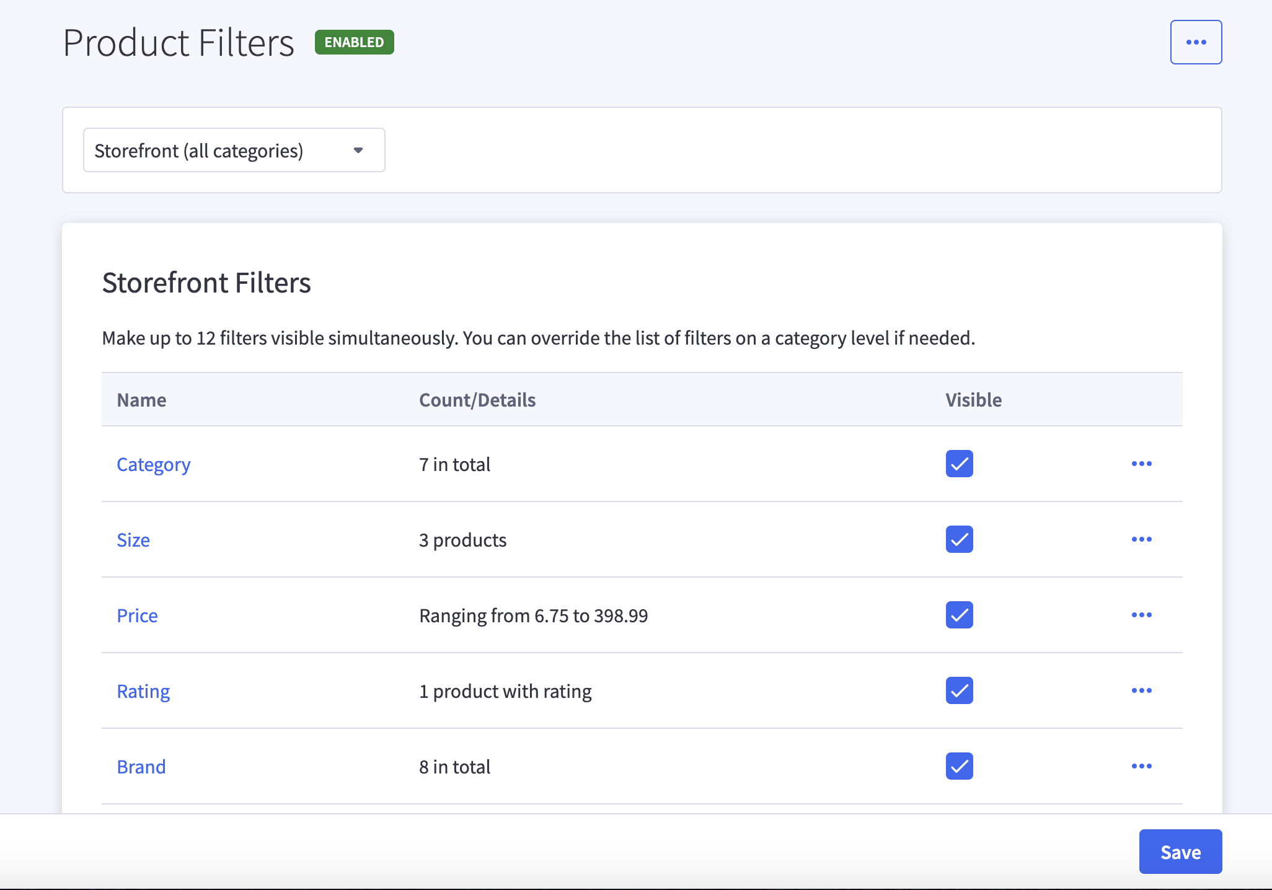Viewport: 1272px width, 890px height.
Task: Open the Brand filter details
Action: [141, 766]
